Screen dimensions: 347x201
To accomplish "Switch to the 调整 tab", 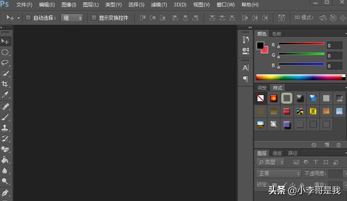I will pyautogui.click(x=262, y=88).
